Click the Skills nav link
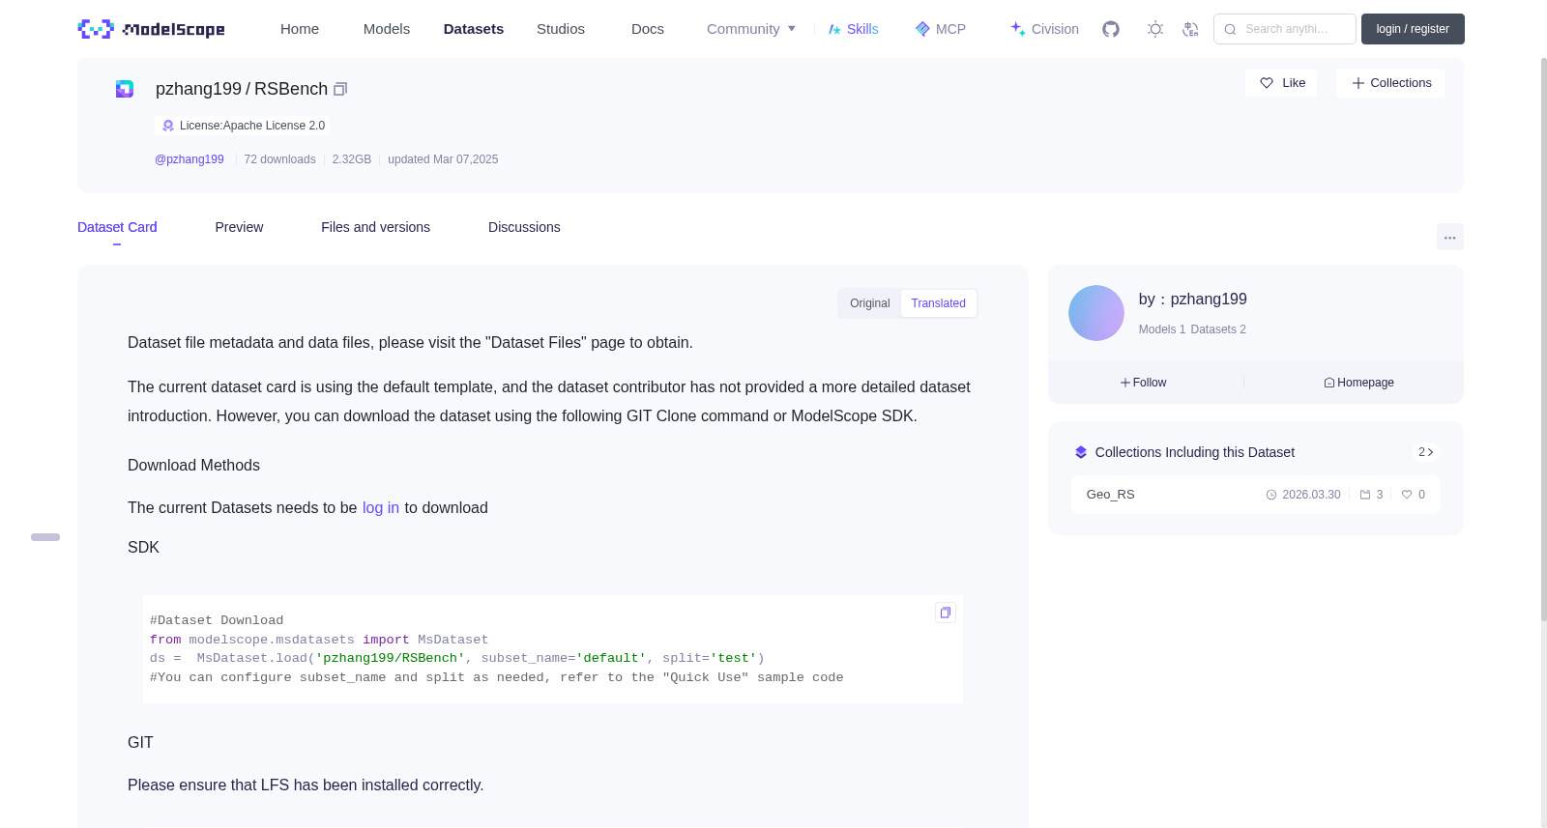This screenshot has height=828, width=1547. tap(853, 29)
